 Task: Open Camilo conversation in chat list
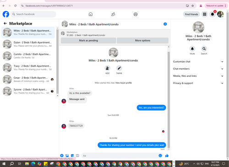[28, 56]
